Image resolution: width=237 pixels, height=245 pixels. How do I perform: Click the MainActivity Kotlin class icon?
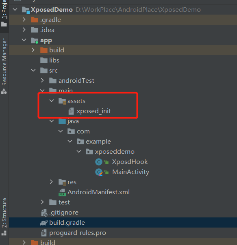99,172
